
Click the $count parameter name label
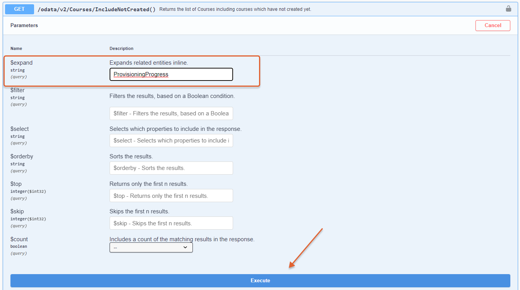tap(19, 239)
